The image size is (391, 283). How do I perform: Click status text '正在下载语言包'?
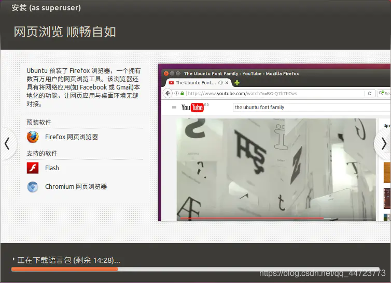[45, 260]
